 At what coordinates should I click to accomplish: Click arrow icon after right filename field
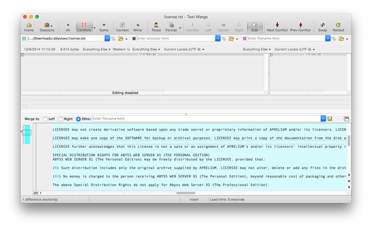coord(334,39)
